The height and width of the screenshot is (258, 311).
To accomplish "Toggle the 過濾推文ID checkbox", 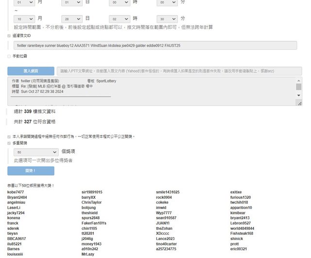I will click(9, 36).
